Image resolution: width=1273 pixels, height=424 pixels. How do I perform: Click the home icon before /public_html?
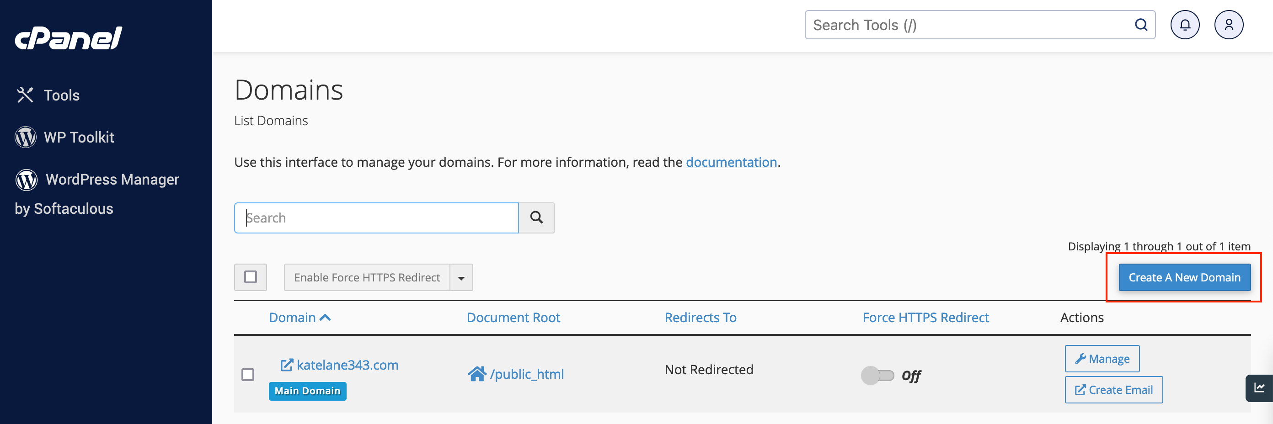(477, 374)
